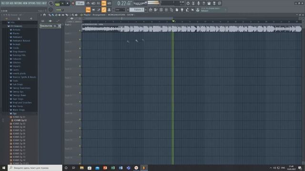Toggle the metronome icon
This screenshot has width=305, height=171.
(x=88, y=3)
